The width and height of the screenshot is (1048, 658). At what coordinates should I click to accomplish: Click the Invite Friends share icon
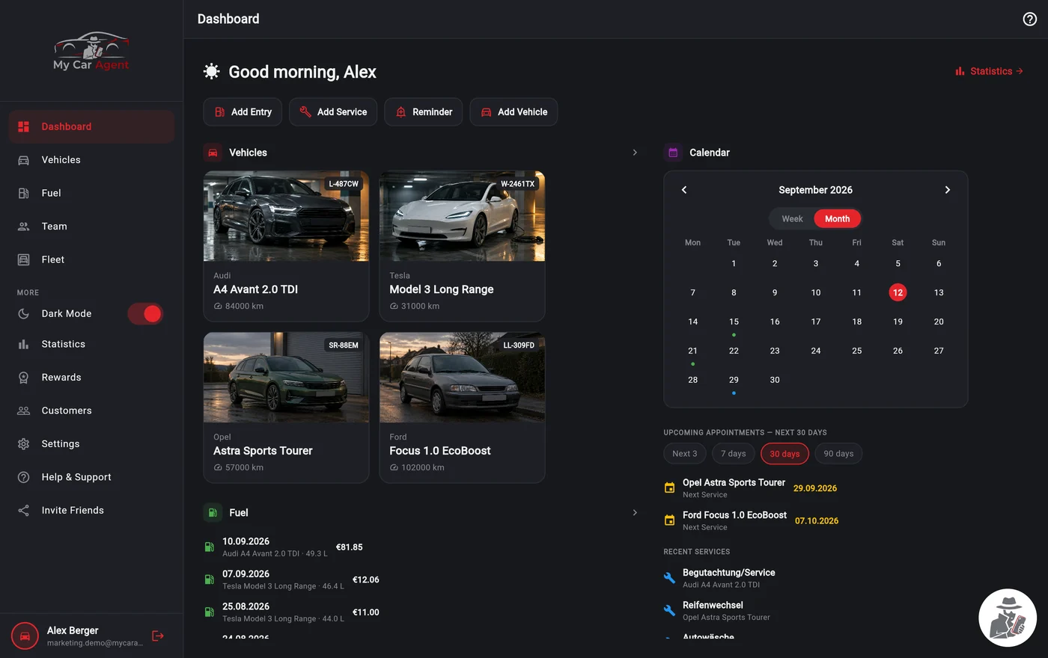point(23,511)
